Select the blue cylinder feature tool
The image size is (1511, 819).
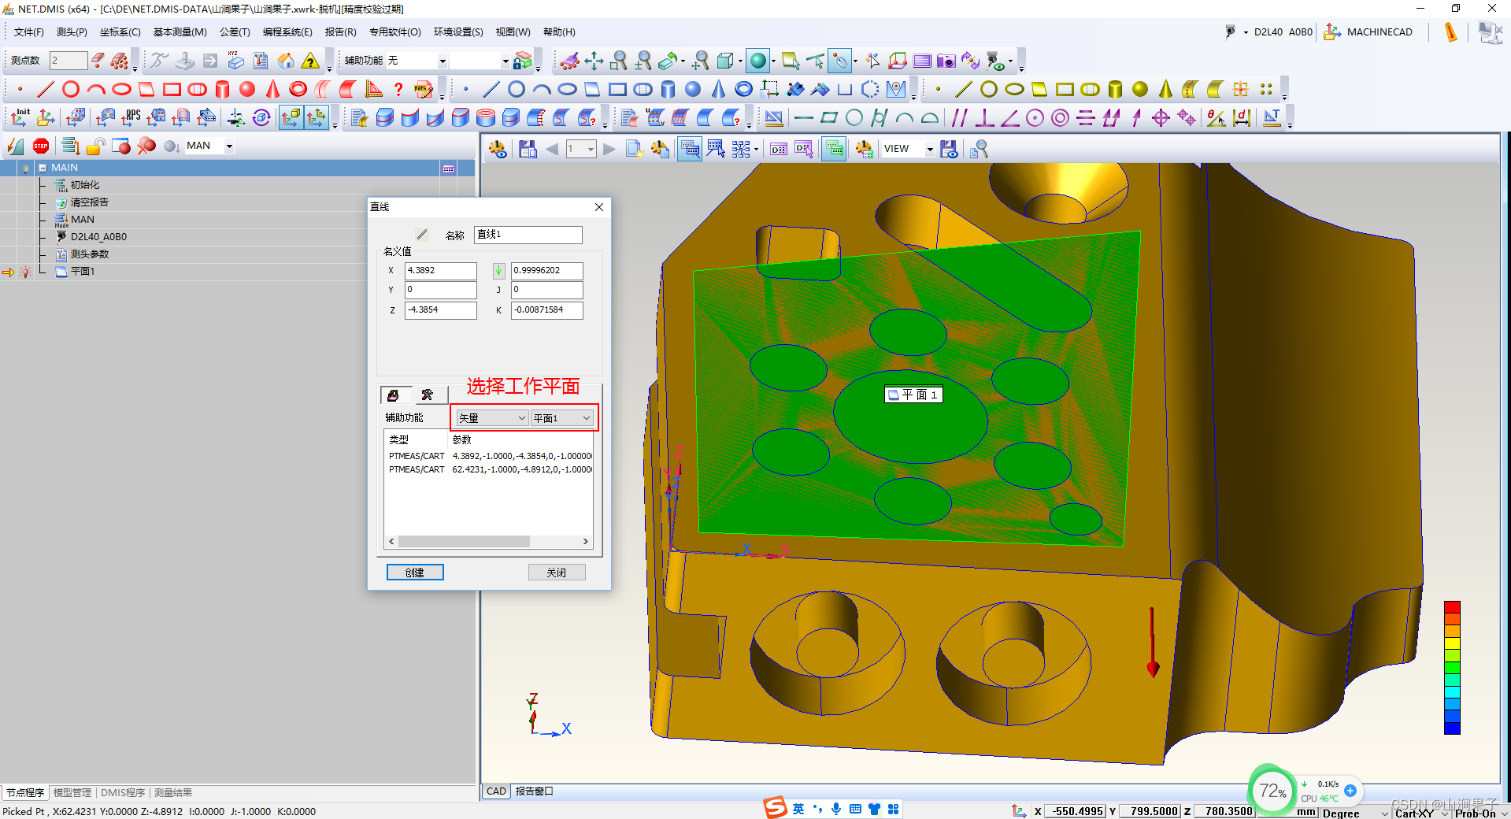668,89
